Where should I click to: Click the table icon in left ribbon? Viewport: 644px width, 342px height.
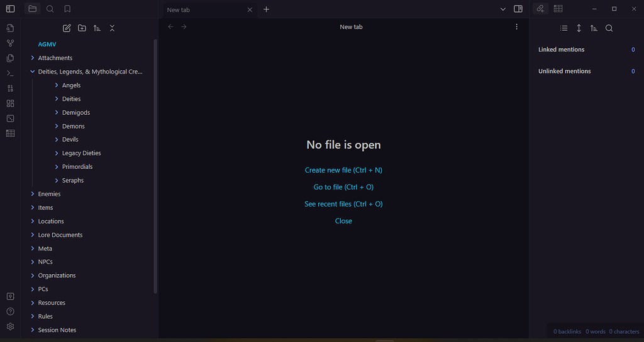pyautogui.click(x=10, y=134)
